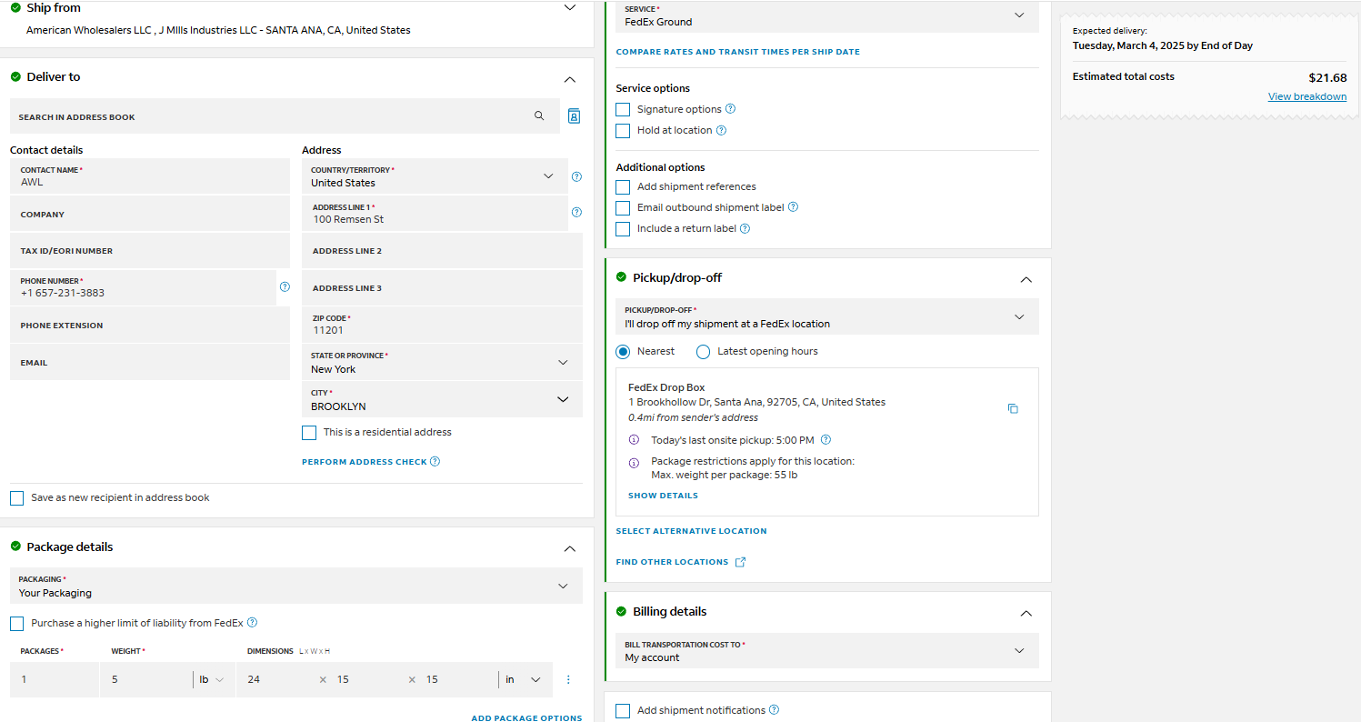Open help for Address Line 1
The image size is (1361, 722).
[576, 213]
